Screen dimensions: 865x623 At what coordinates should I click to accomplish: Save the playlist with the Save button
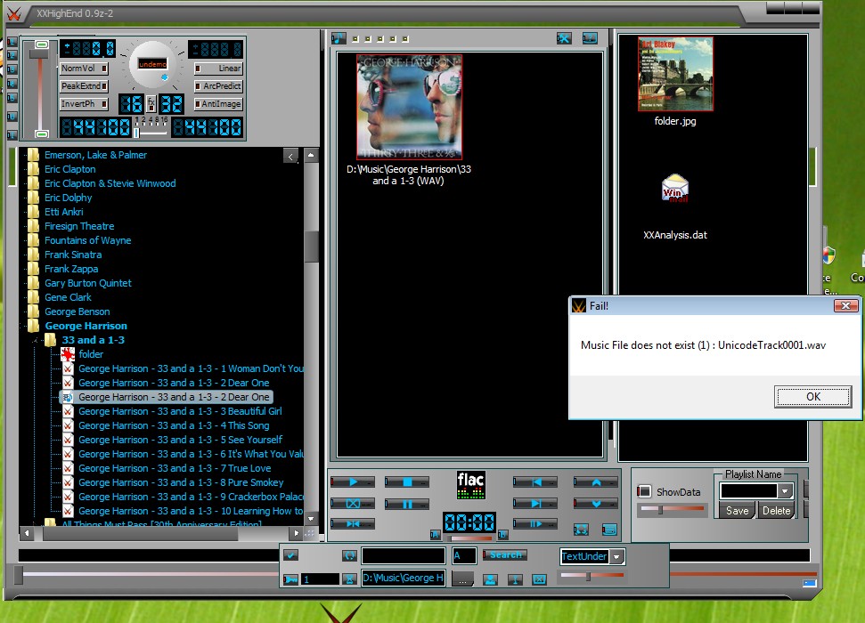pos(738,511)
